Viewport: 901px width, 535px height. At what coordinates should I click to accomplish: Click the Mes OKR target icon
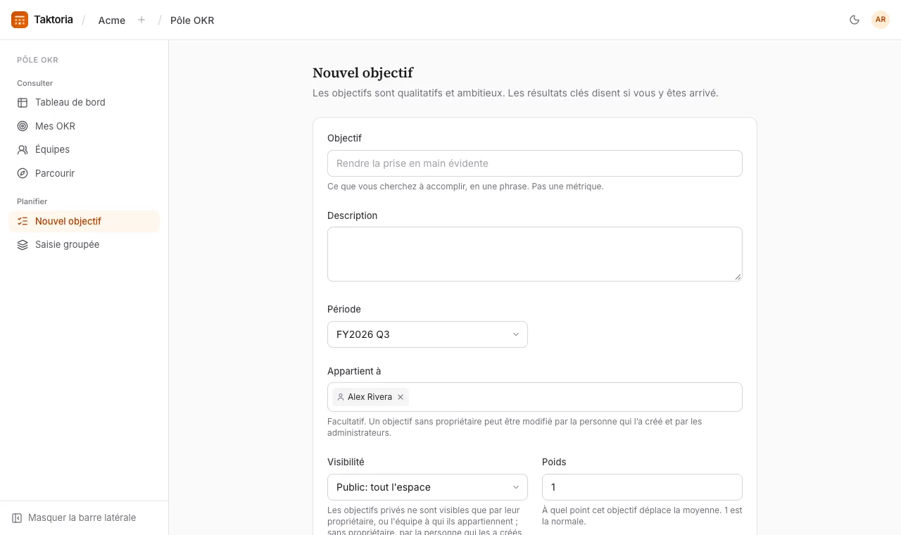(x=23, y=127)
